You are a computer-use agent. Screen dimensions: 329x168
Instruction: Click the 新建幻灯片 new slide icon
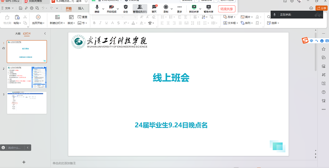[57, 17]
